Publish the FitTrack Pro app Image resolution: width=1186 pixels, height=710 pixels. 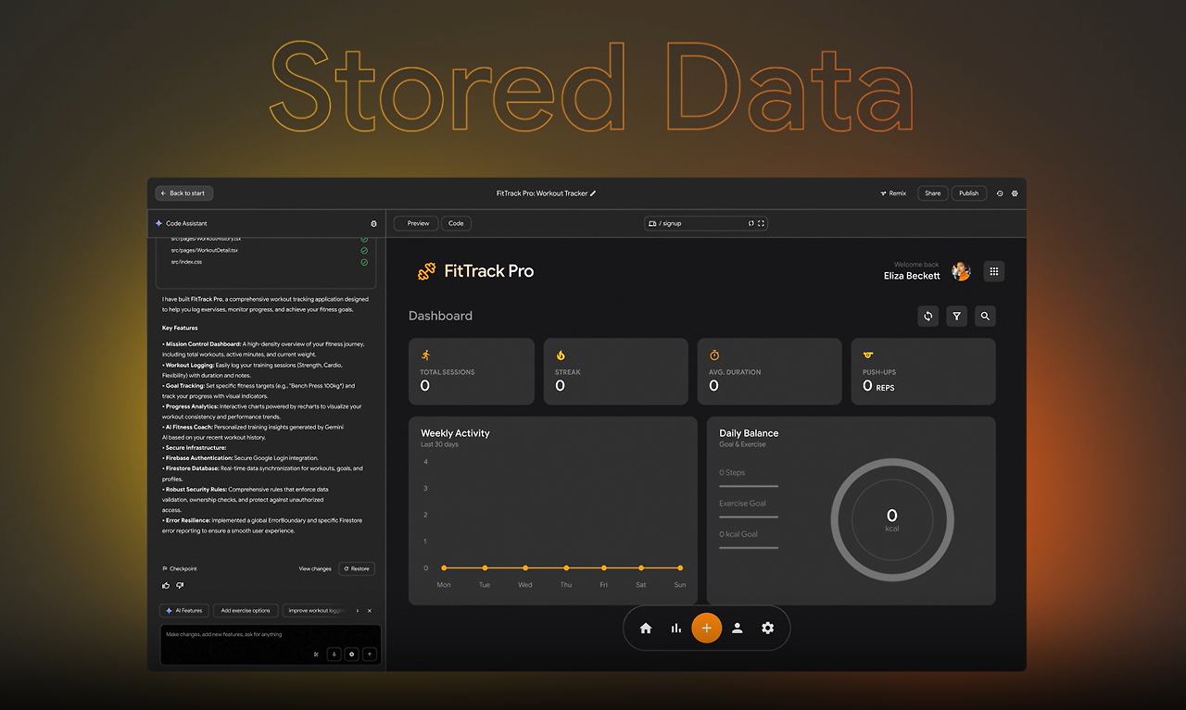click(968, 193)
